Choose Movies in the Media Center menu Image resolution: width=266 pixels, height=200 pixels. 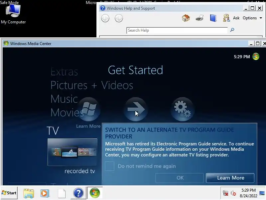[x=67, y=112]
